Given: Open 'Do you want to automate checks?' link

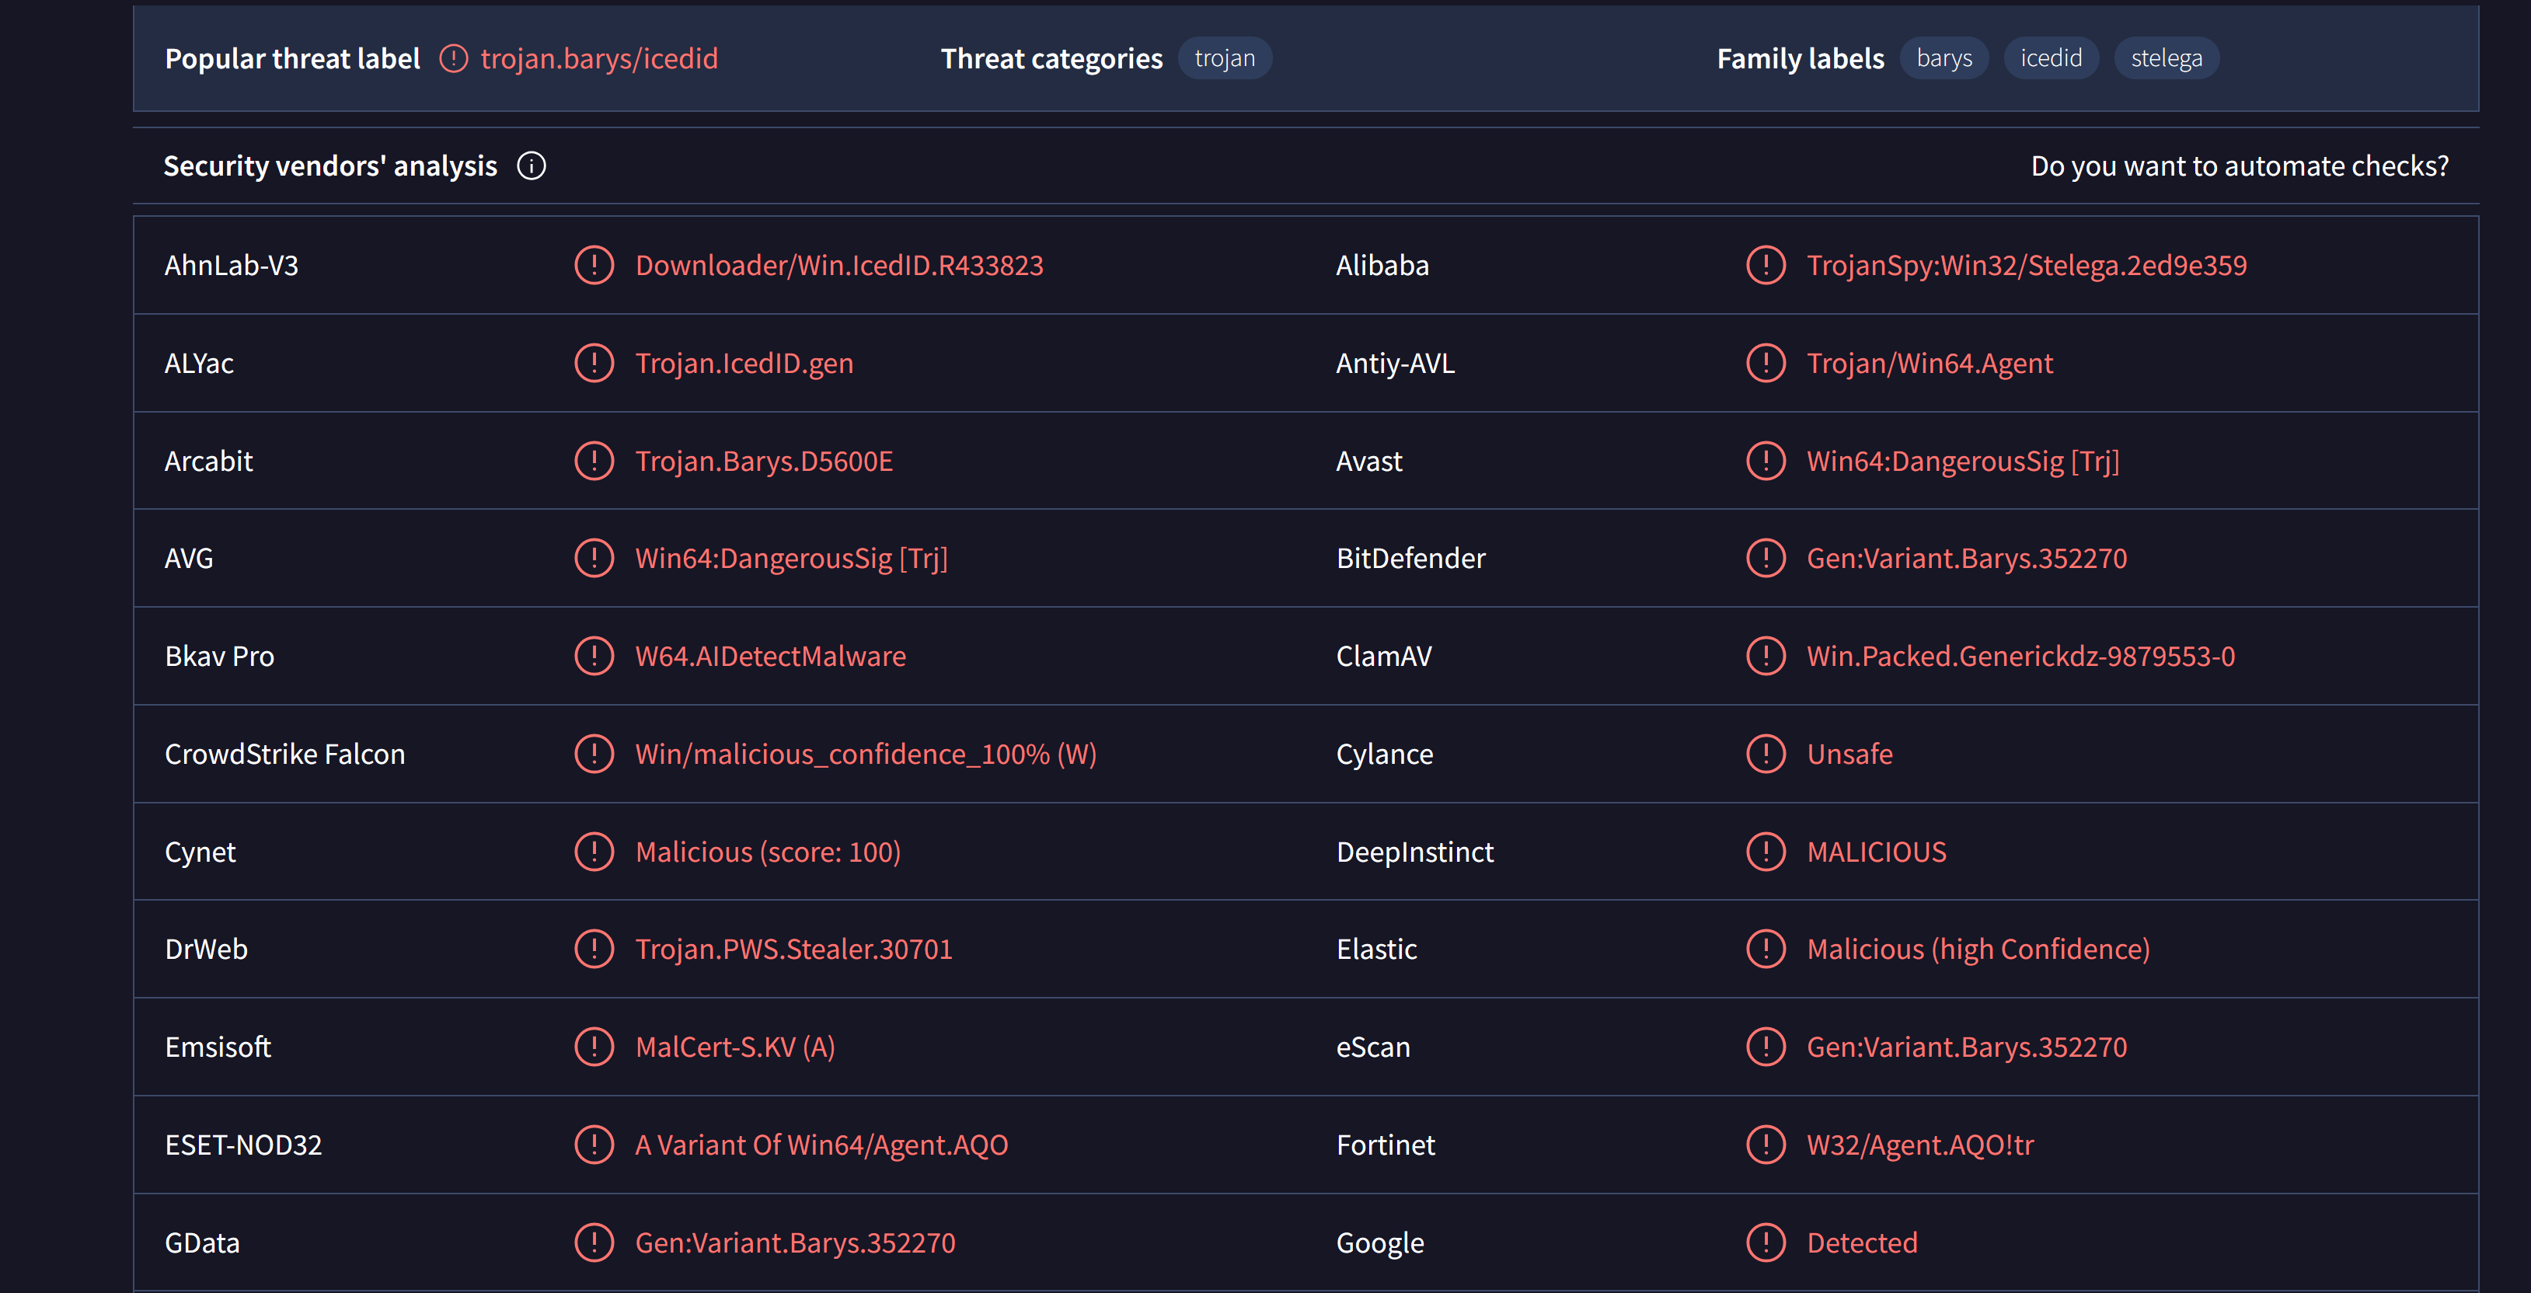Looking at the screenshot, I should 2239,166.
